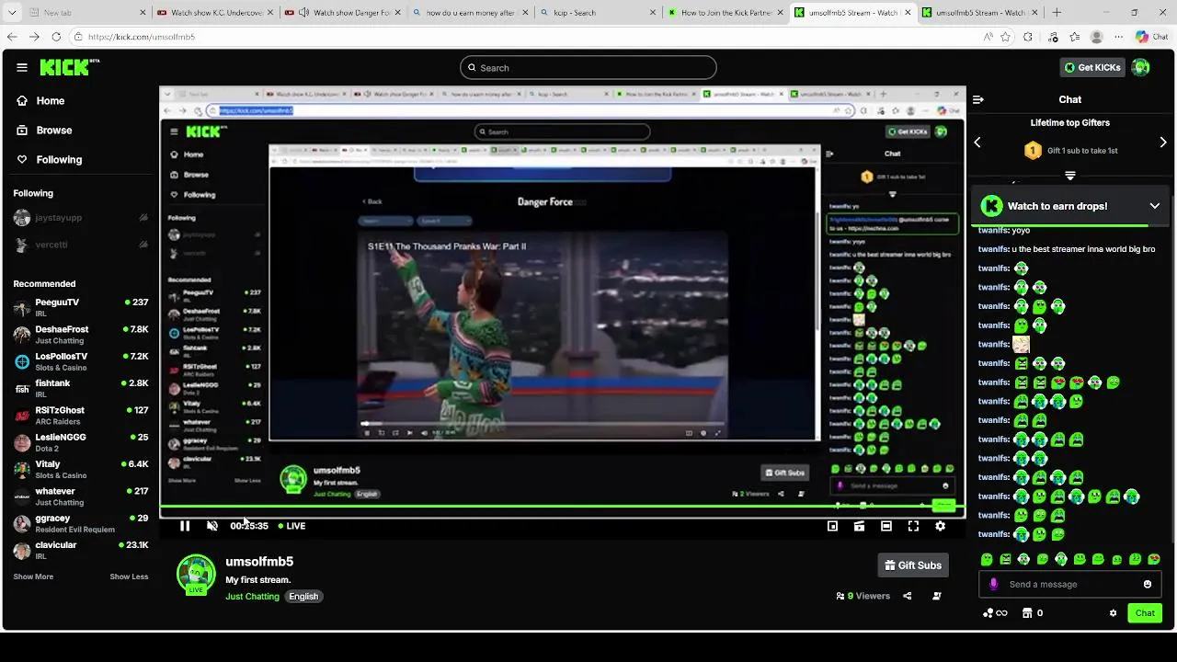
Task: Share the stream
Action: pyautogui.click(x=907, y=596)
